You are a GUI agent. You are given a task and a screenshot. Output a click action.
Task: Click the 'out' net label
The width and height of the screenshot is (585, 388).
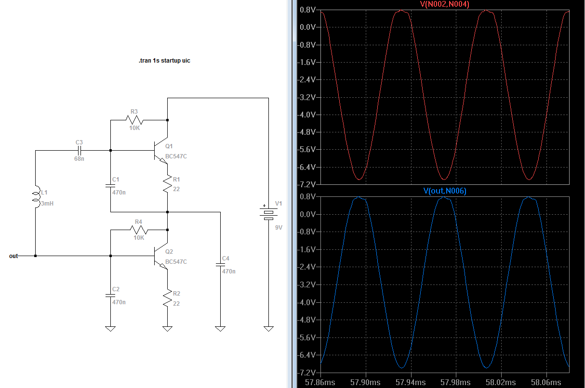coord(13,256)
